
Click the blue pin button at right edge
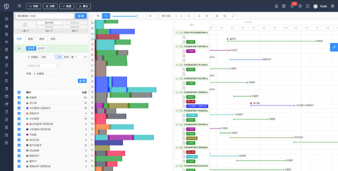[x=334, y=47]
